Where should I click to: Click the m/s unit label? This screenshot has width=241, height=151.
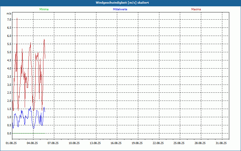click(x=9, y=14)
